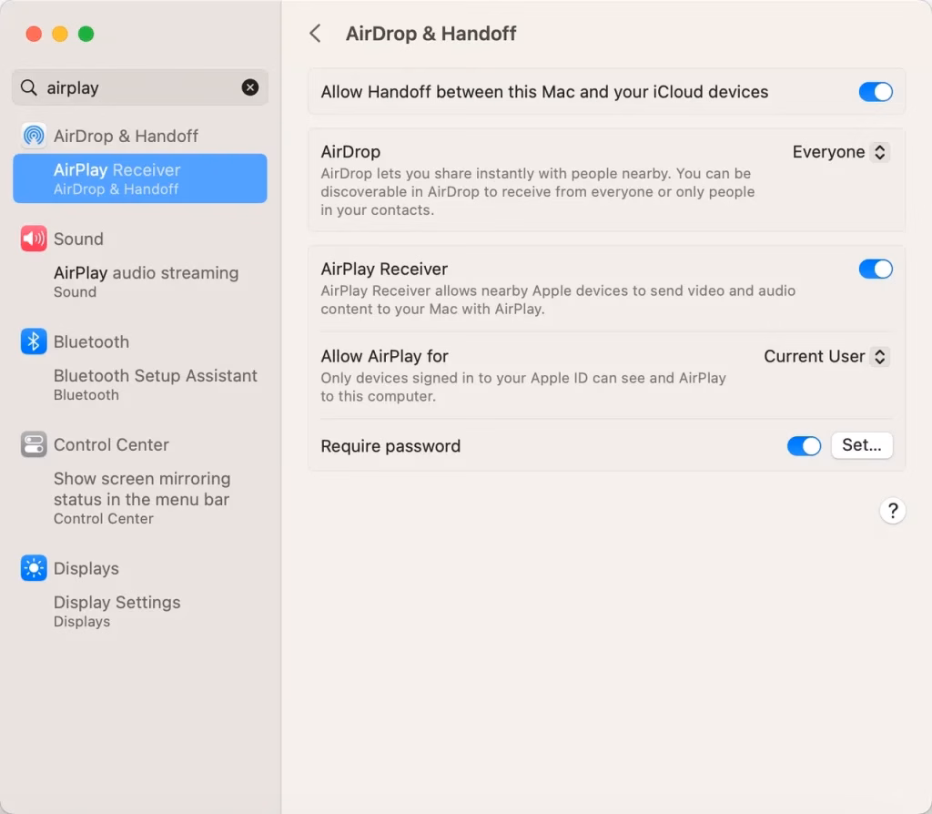Clear the airplay search with the x icon

pos(250,87)
